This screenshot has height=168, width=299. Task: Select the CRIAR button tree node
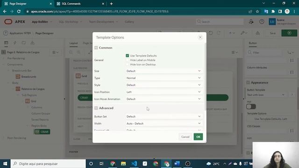pyautogui.click(x=42, y=132)
